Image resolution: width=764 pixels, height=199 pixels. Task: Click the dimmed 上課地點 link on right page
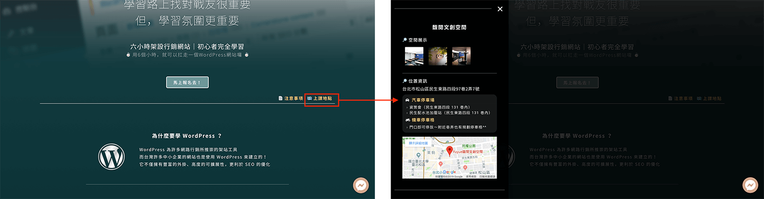tap(708, 98)
